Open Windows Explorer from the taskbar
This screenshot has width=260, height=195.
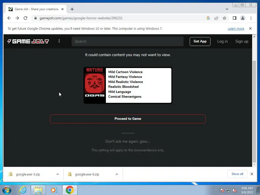38,190
